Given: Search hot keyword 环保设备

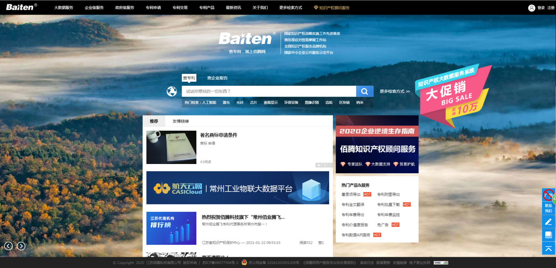Looking at the screenshot, I should tap(291, 103).
